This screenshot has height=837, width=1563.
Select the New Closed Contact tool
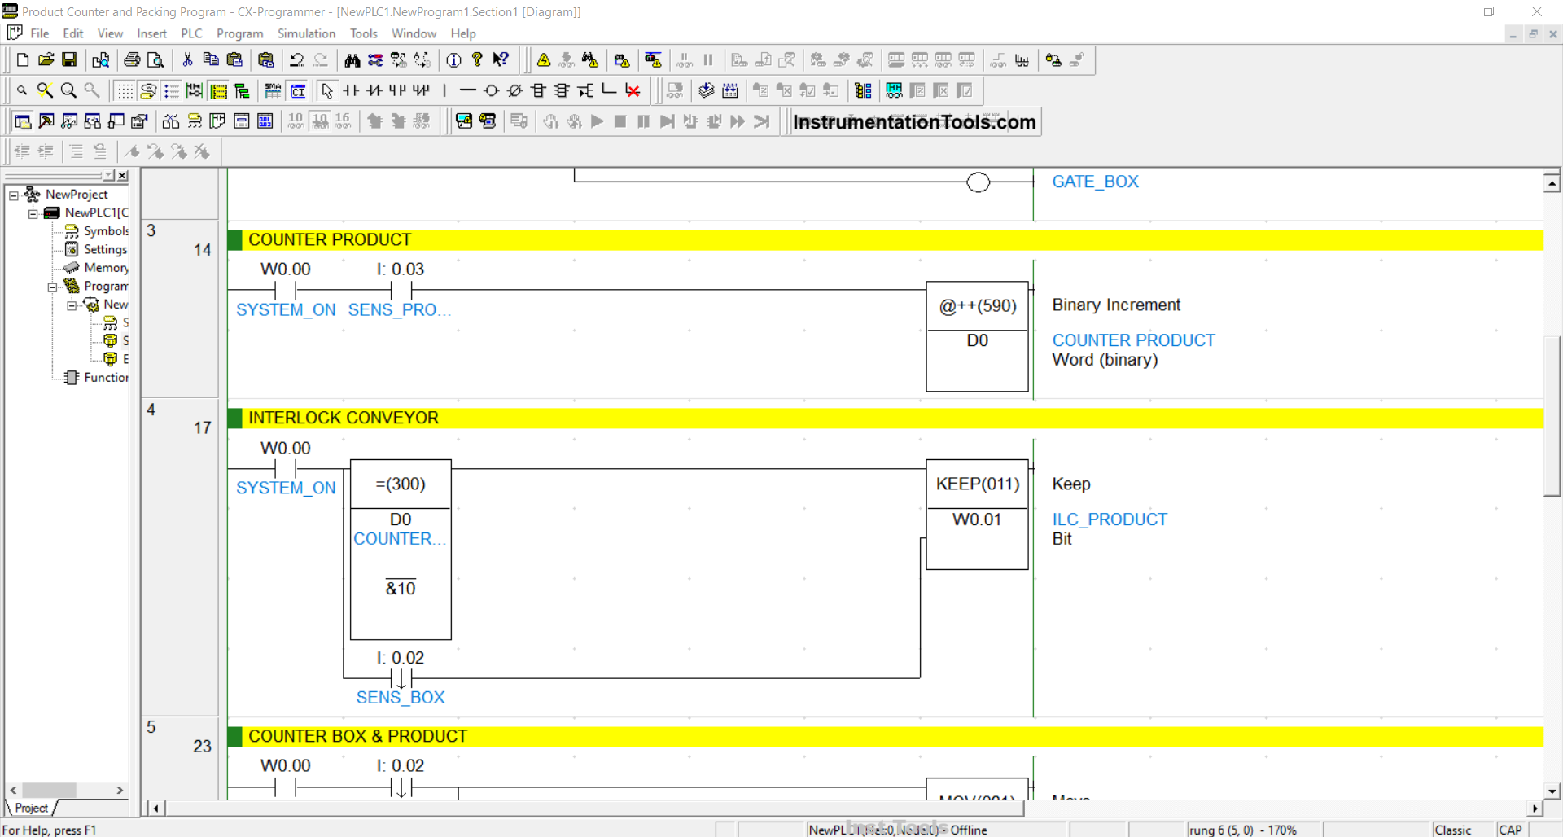(x=374, y=90)
